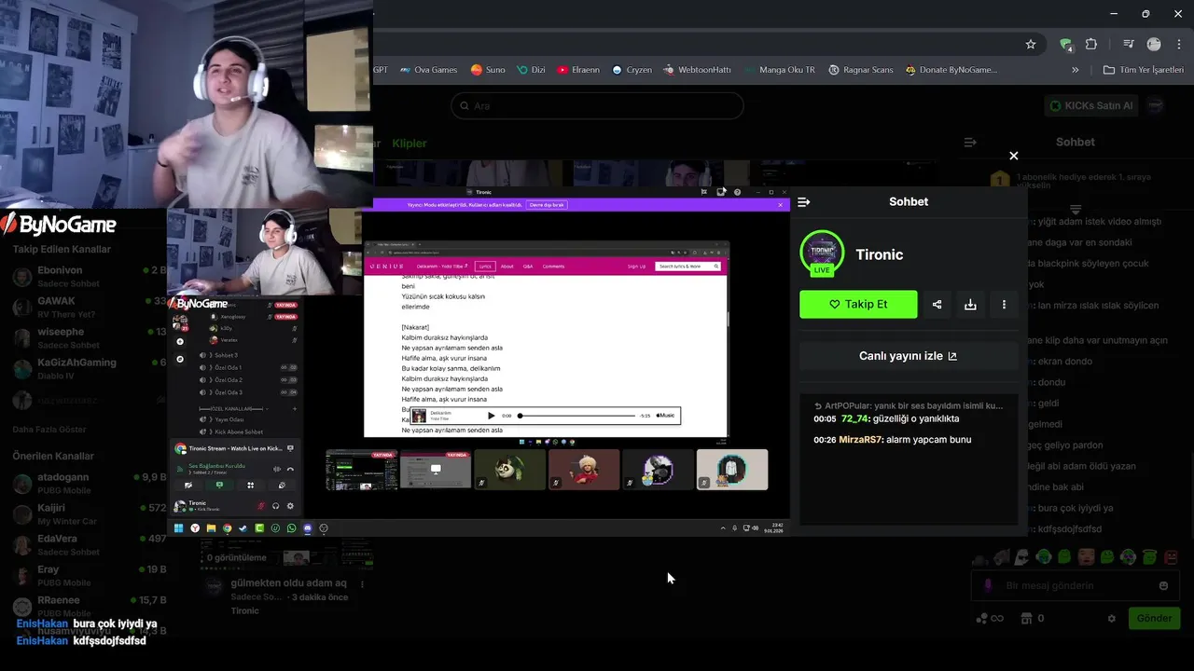The height and width of the screenshot is (671, 1194).
Task: Open the Ragnar Scans bookmark
Action: (x=861, y=70)
